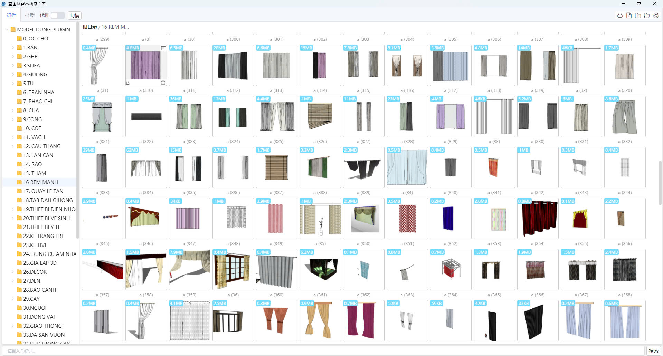Collapse the MODEL DUNG PLUGIN root folder

[7, 30]
